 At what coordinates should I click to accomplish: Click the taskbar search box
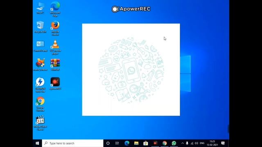coord(73,143)
